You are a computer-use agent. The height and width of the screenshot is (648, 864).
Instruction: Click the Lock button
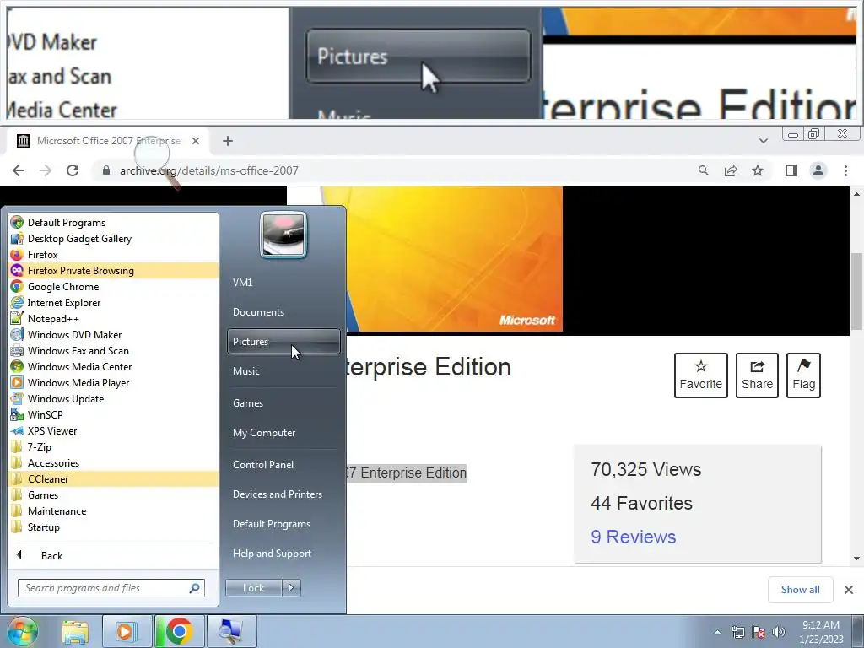click(253, 588)
